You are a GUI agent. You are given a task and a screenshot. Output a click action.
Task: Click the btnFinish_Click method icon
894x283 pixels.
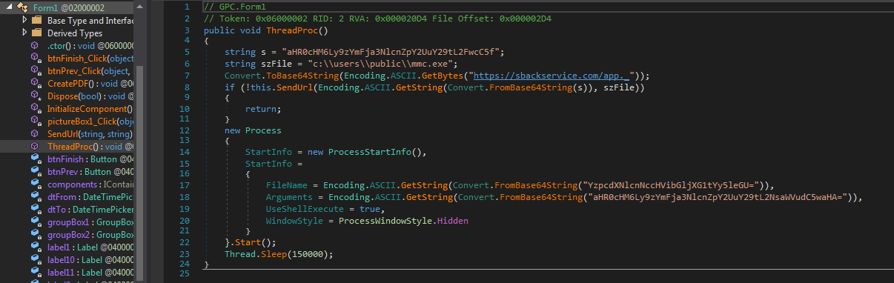click(x=35, y=59)
